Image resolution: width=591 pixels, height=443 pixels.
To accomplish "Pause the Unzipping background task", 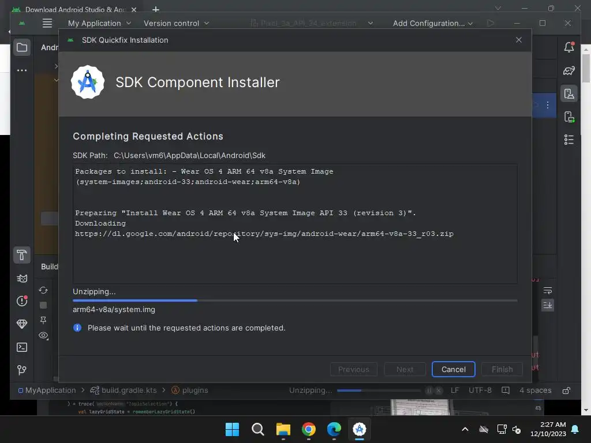I will point(429,391).
